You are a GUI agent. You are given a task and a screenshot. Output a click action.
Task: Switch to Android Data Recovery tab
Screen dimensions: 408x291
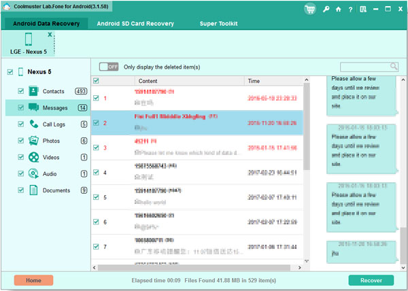coord(46,24)
